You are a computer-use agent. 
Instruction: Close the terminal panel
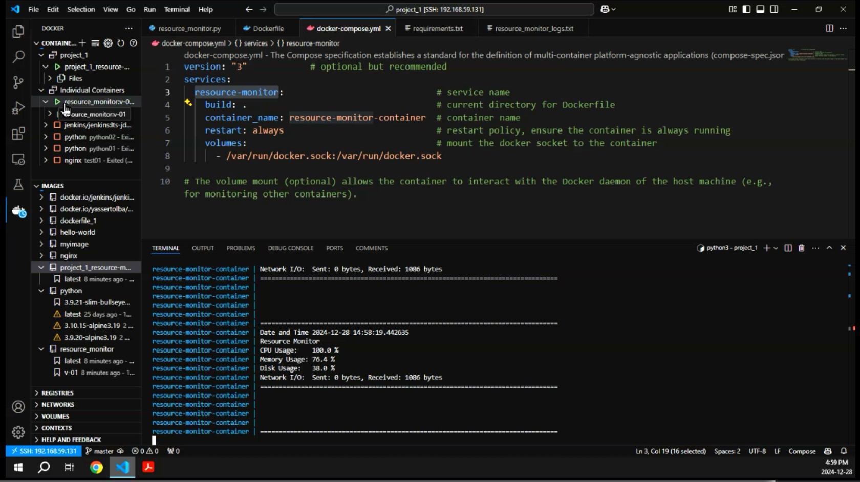tap(843, 248)
